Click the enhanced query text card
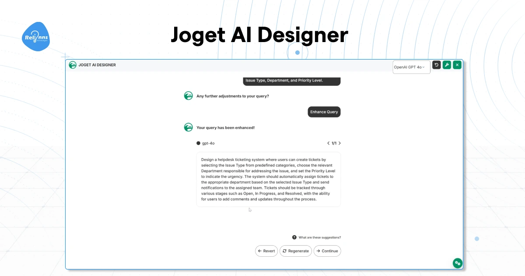The width and height of the screenshot is (525, 276). click(x=268, y=180)
